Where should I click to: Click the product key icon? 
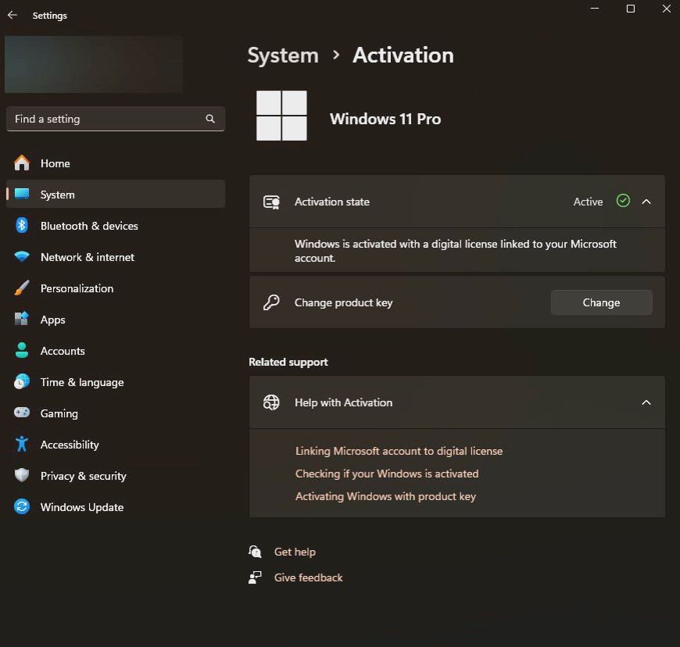271,302
